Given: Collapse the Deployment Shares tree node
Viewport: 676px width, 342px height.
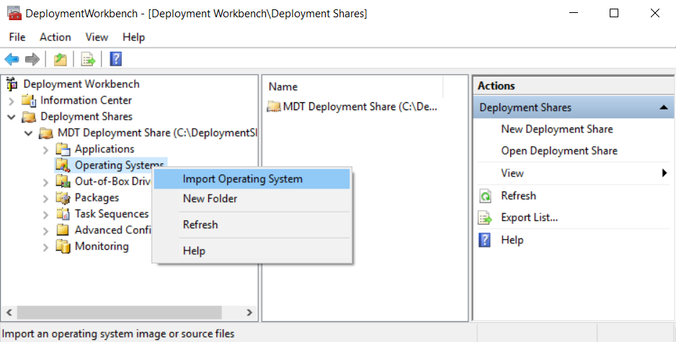Looking at the screenshot, I should point(12,117).
